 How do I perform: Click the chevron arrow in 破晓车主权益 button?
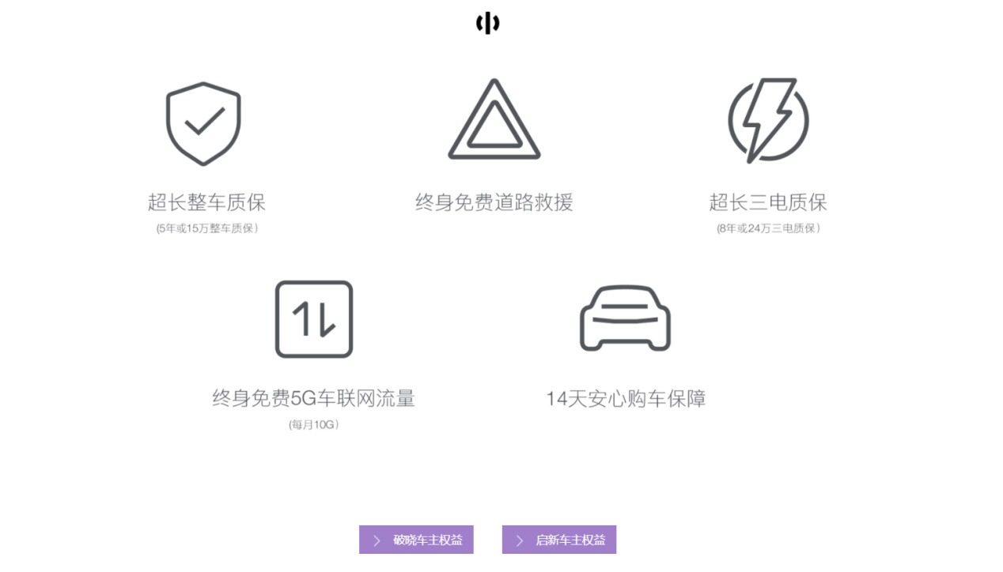click(x=377, y=540)
